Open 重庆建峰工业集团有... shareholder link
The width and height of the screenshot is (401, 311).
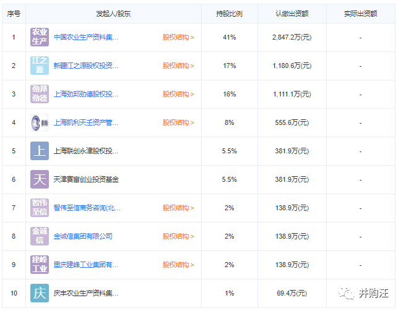(86, 265)
